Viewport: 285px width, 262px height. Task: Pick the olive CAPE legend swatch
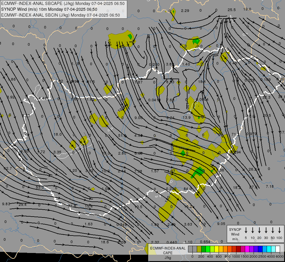click(x=199, y=249)
